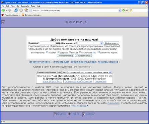Click the Войти в чат button
The height and width of the screenshot is (124, 149).
click(111, 43)
